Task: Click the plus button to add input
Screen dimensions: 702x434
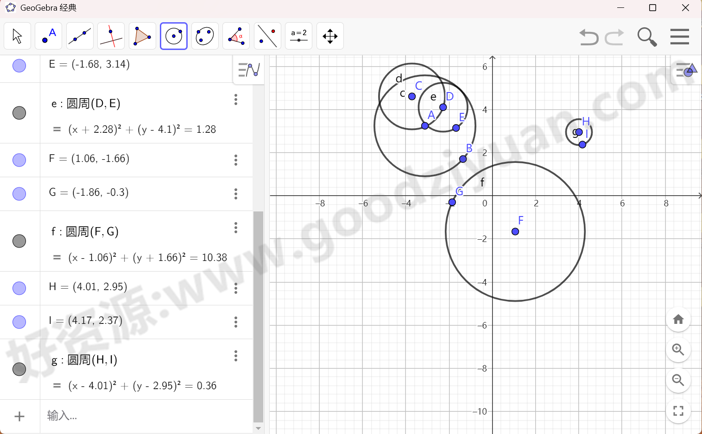Action: pyautogui.click(x=19, y=416)
